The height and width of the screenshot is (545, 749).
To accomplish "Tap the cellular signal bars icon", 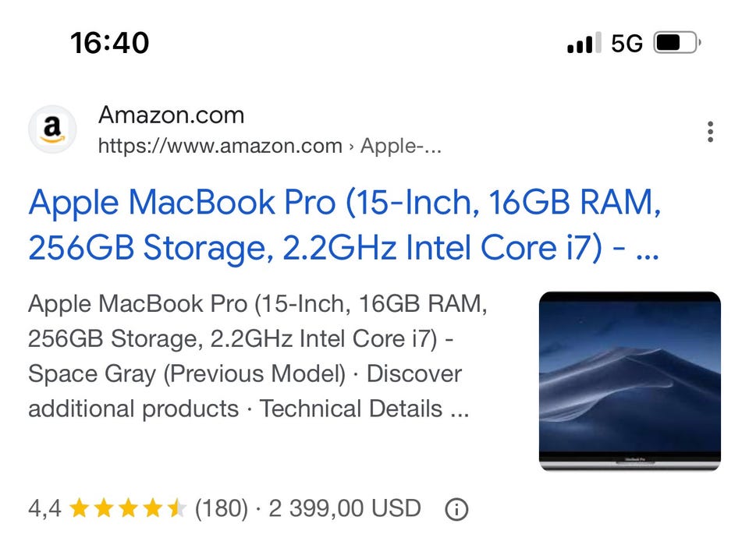I will (x=584, y=43).
